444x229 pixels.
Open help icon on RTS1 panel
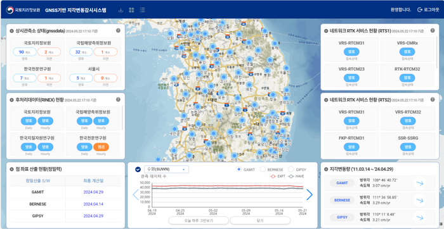(433, 30)
